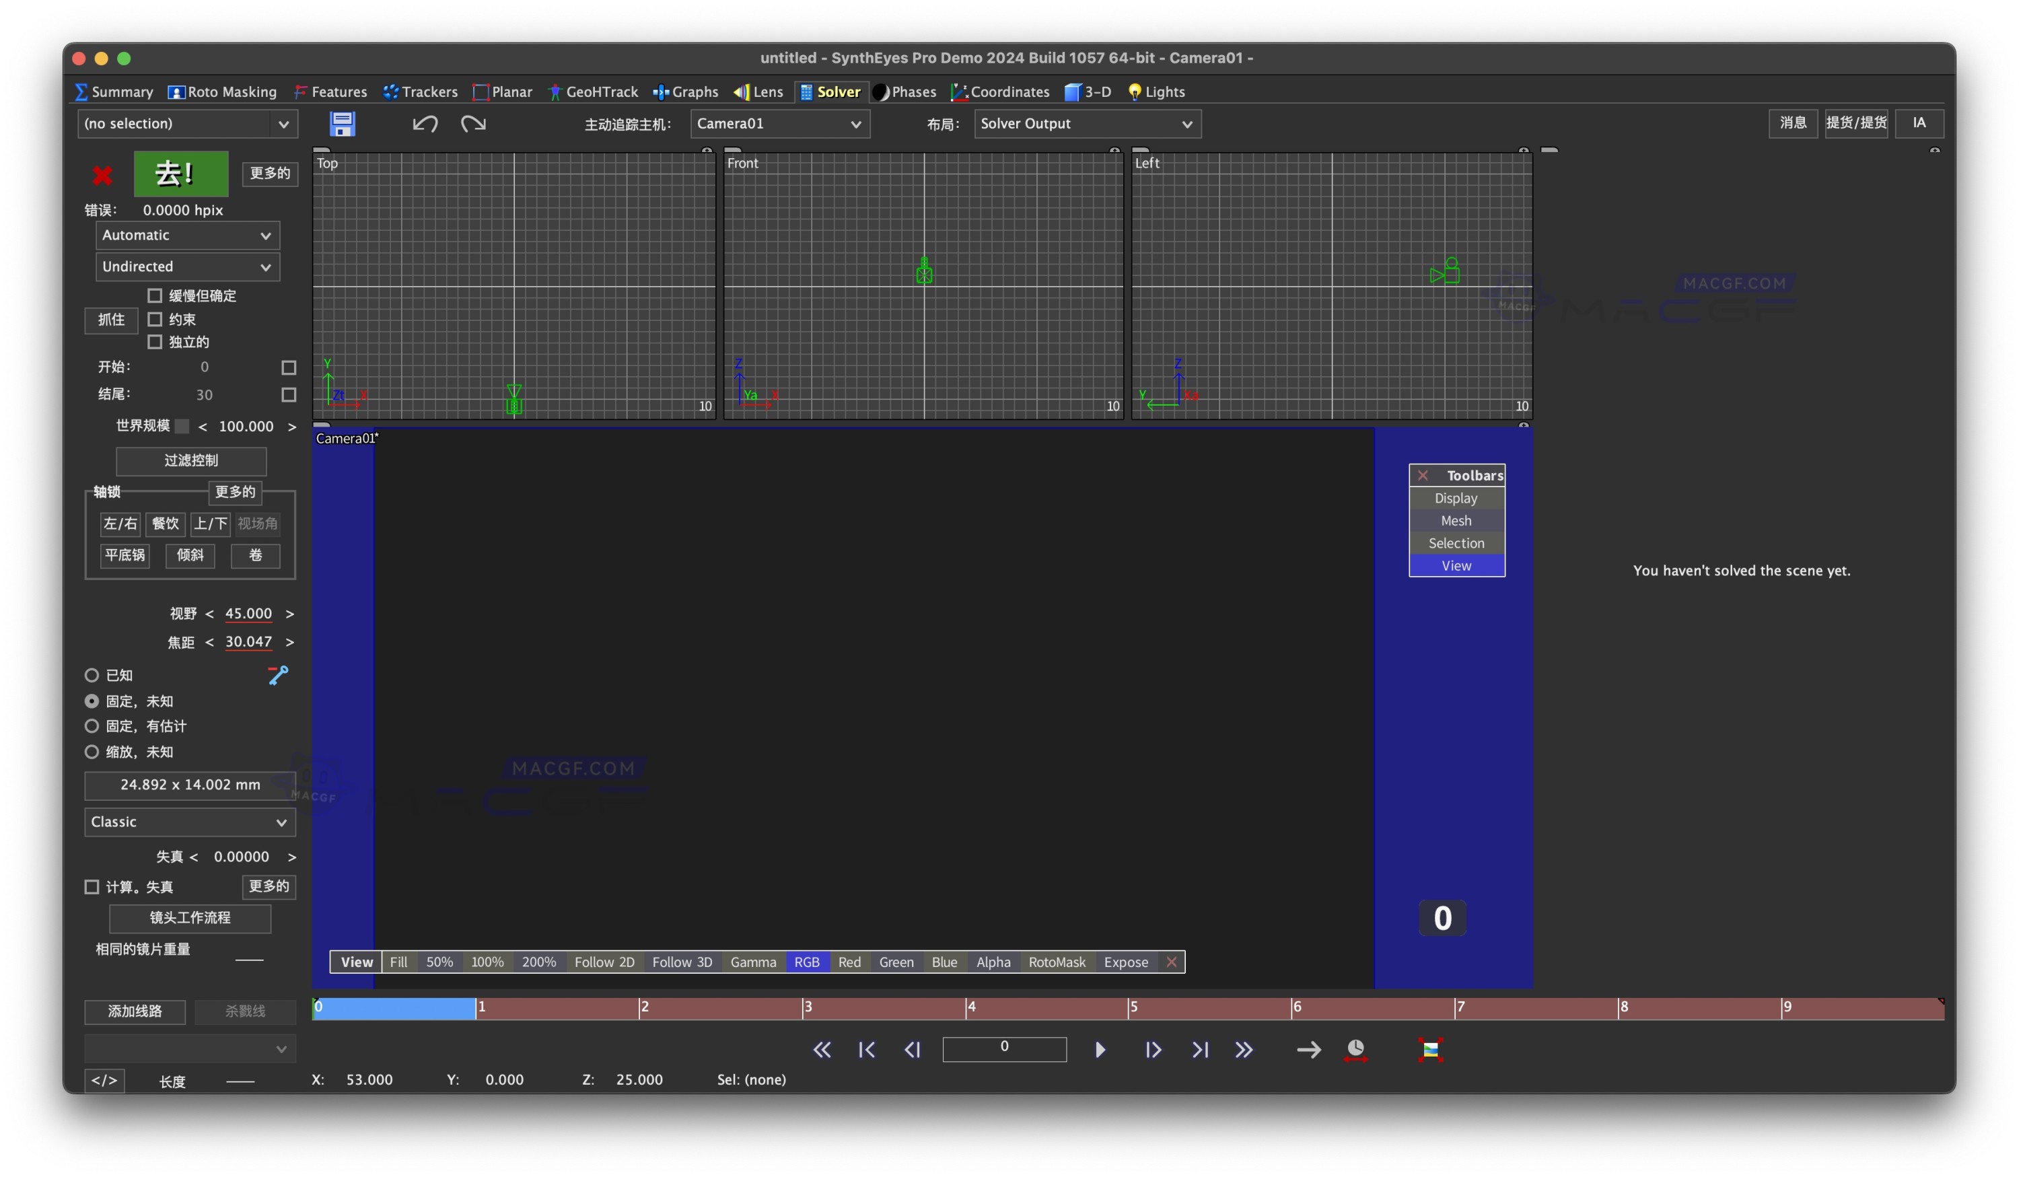Open 过滤控制 filter controls

click(190, 461)
